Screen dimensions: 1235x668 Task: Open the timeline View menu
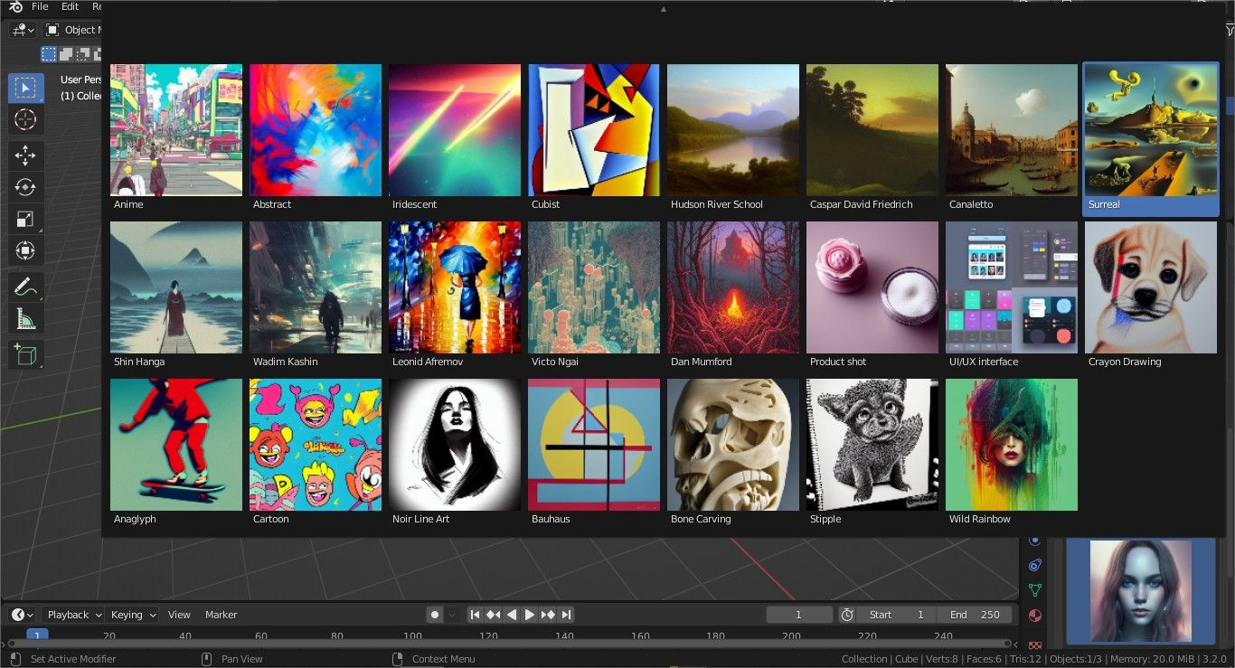click(x=179, y=615)
